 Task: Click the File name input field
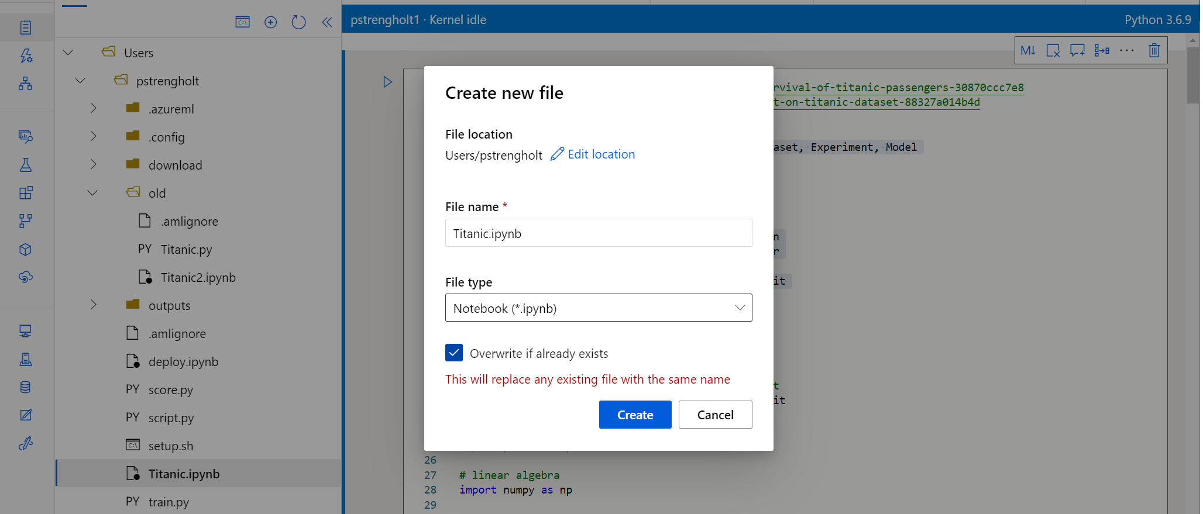598,233
